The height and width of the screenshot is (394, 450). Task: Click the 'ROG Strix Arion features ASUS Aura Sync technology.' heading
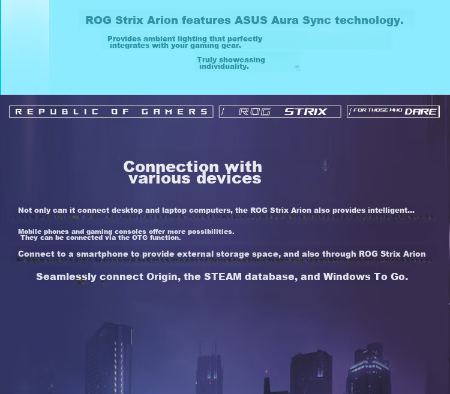tap(244, 20)
